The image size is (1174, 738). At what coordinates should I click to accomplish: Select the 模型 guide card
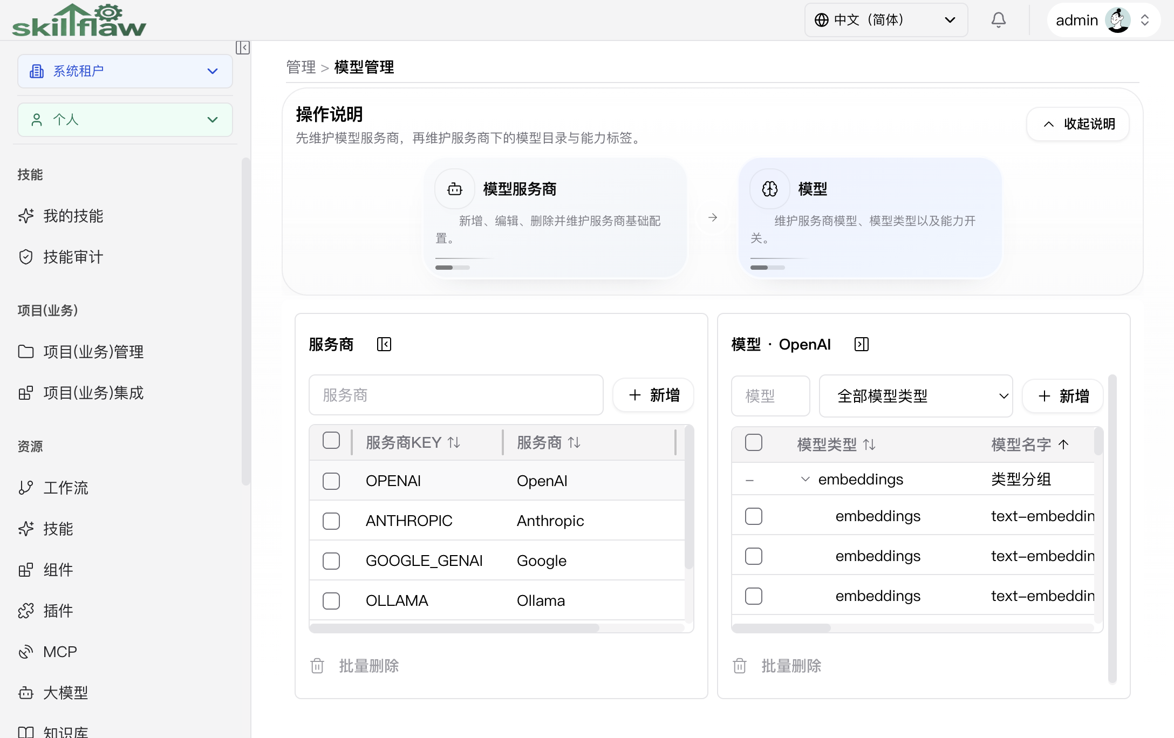[870, 218]
